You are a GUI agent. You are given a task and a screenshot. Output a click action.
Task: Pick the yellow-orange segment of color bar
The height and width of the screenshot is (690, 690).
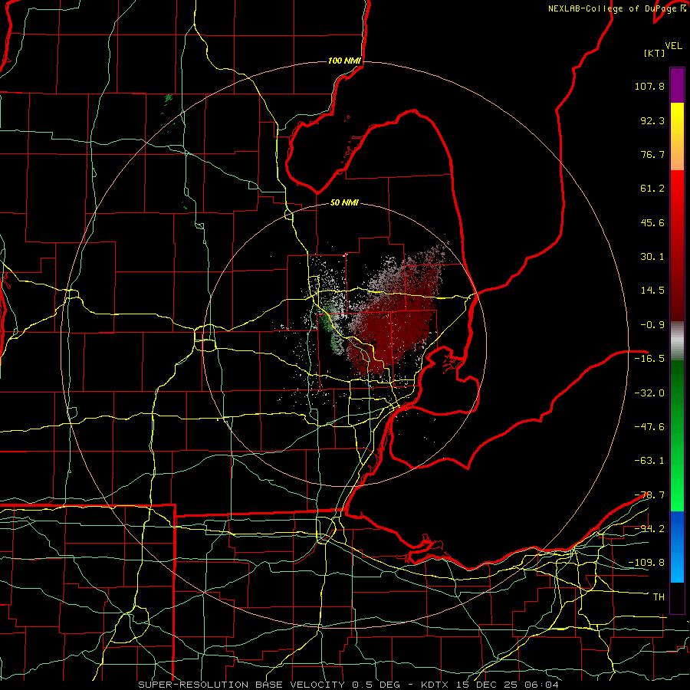677,136
